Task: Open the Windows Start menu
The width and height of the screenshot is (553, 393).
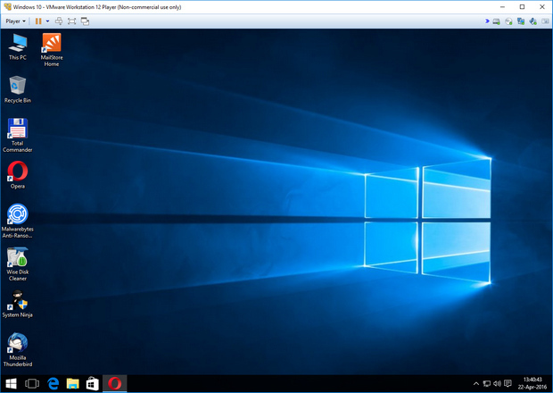Action: tap(12, 383)
